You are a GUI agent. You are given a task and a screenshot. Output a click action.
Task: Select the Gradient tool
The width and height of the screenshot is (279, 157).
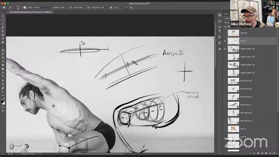point(3,61)
